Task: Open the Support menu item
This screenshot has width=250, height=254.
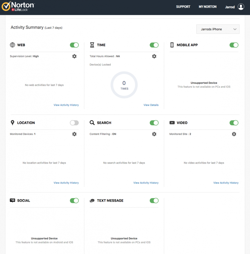Action: pos(183,7)
